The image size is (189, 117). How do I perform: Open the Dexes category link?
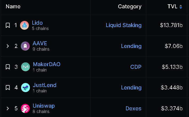133,108
